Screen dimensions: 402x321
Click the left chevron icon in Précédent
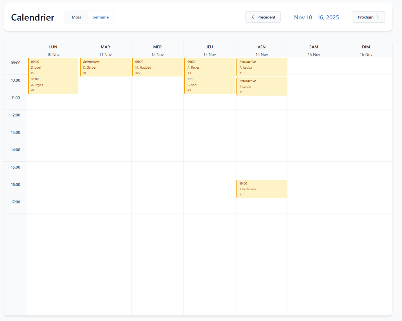(253, 17)
